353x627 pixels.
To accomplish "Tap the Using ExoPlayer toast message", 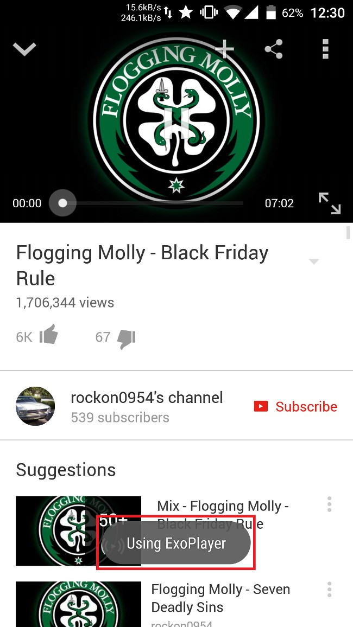I will (x=176, y=543).
